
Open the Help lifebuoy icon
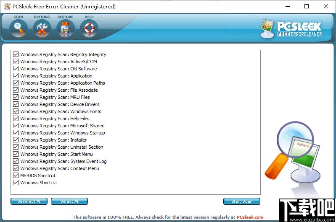coord(89,28)
